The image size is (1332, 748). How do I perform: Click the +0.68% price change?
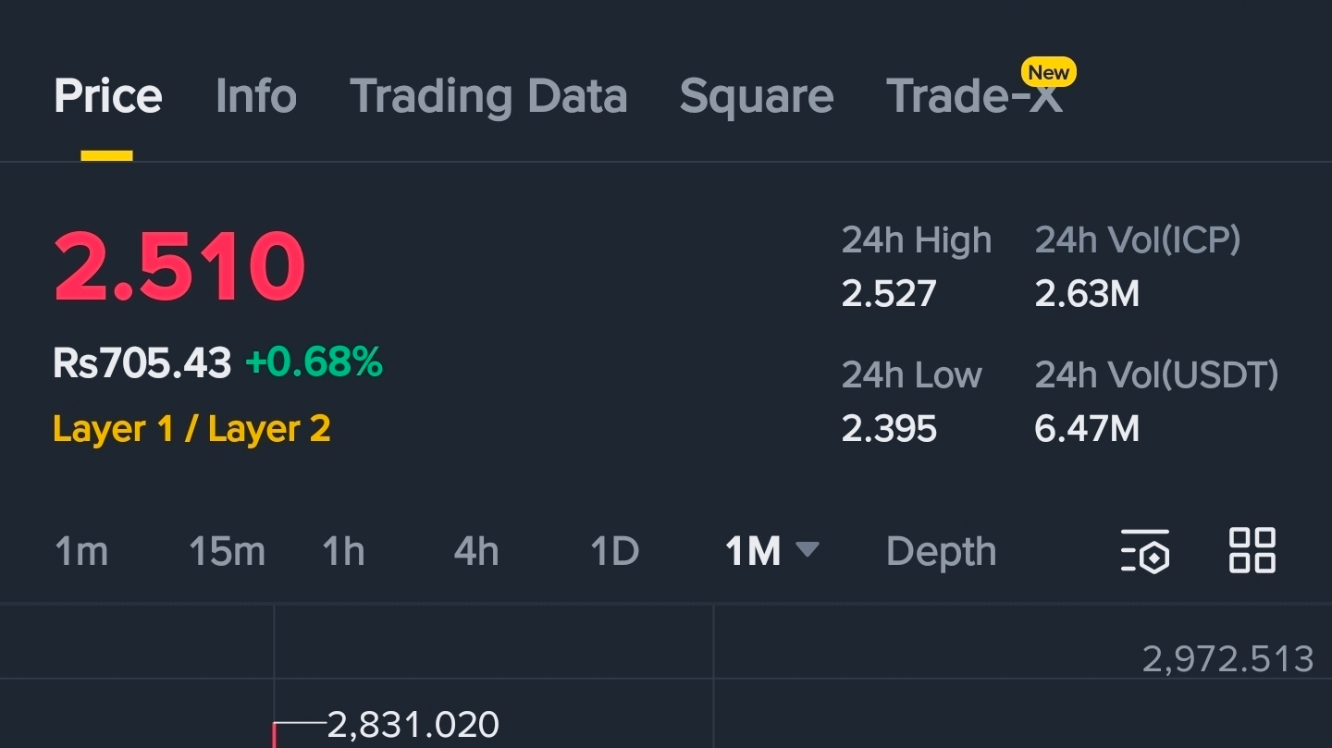314,363
